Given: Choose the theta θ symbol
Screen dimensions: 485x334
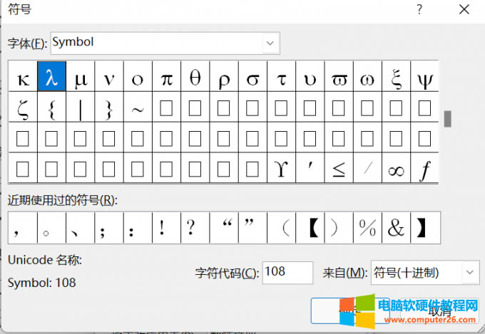Looking at the screenshot, I should coord(195,78).
